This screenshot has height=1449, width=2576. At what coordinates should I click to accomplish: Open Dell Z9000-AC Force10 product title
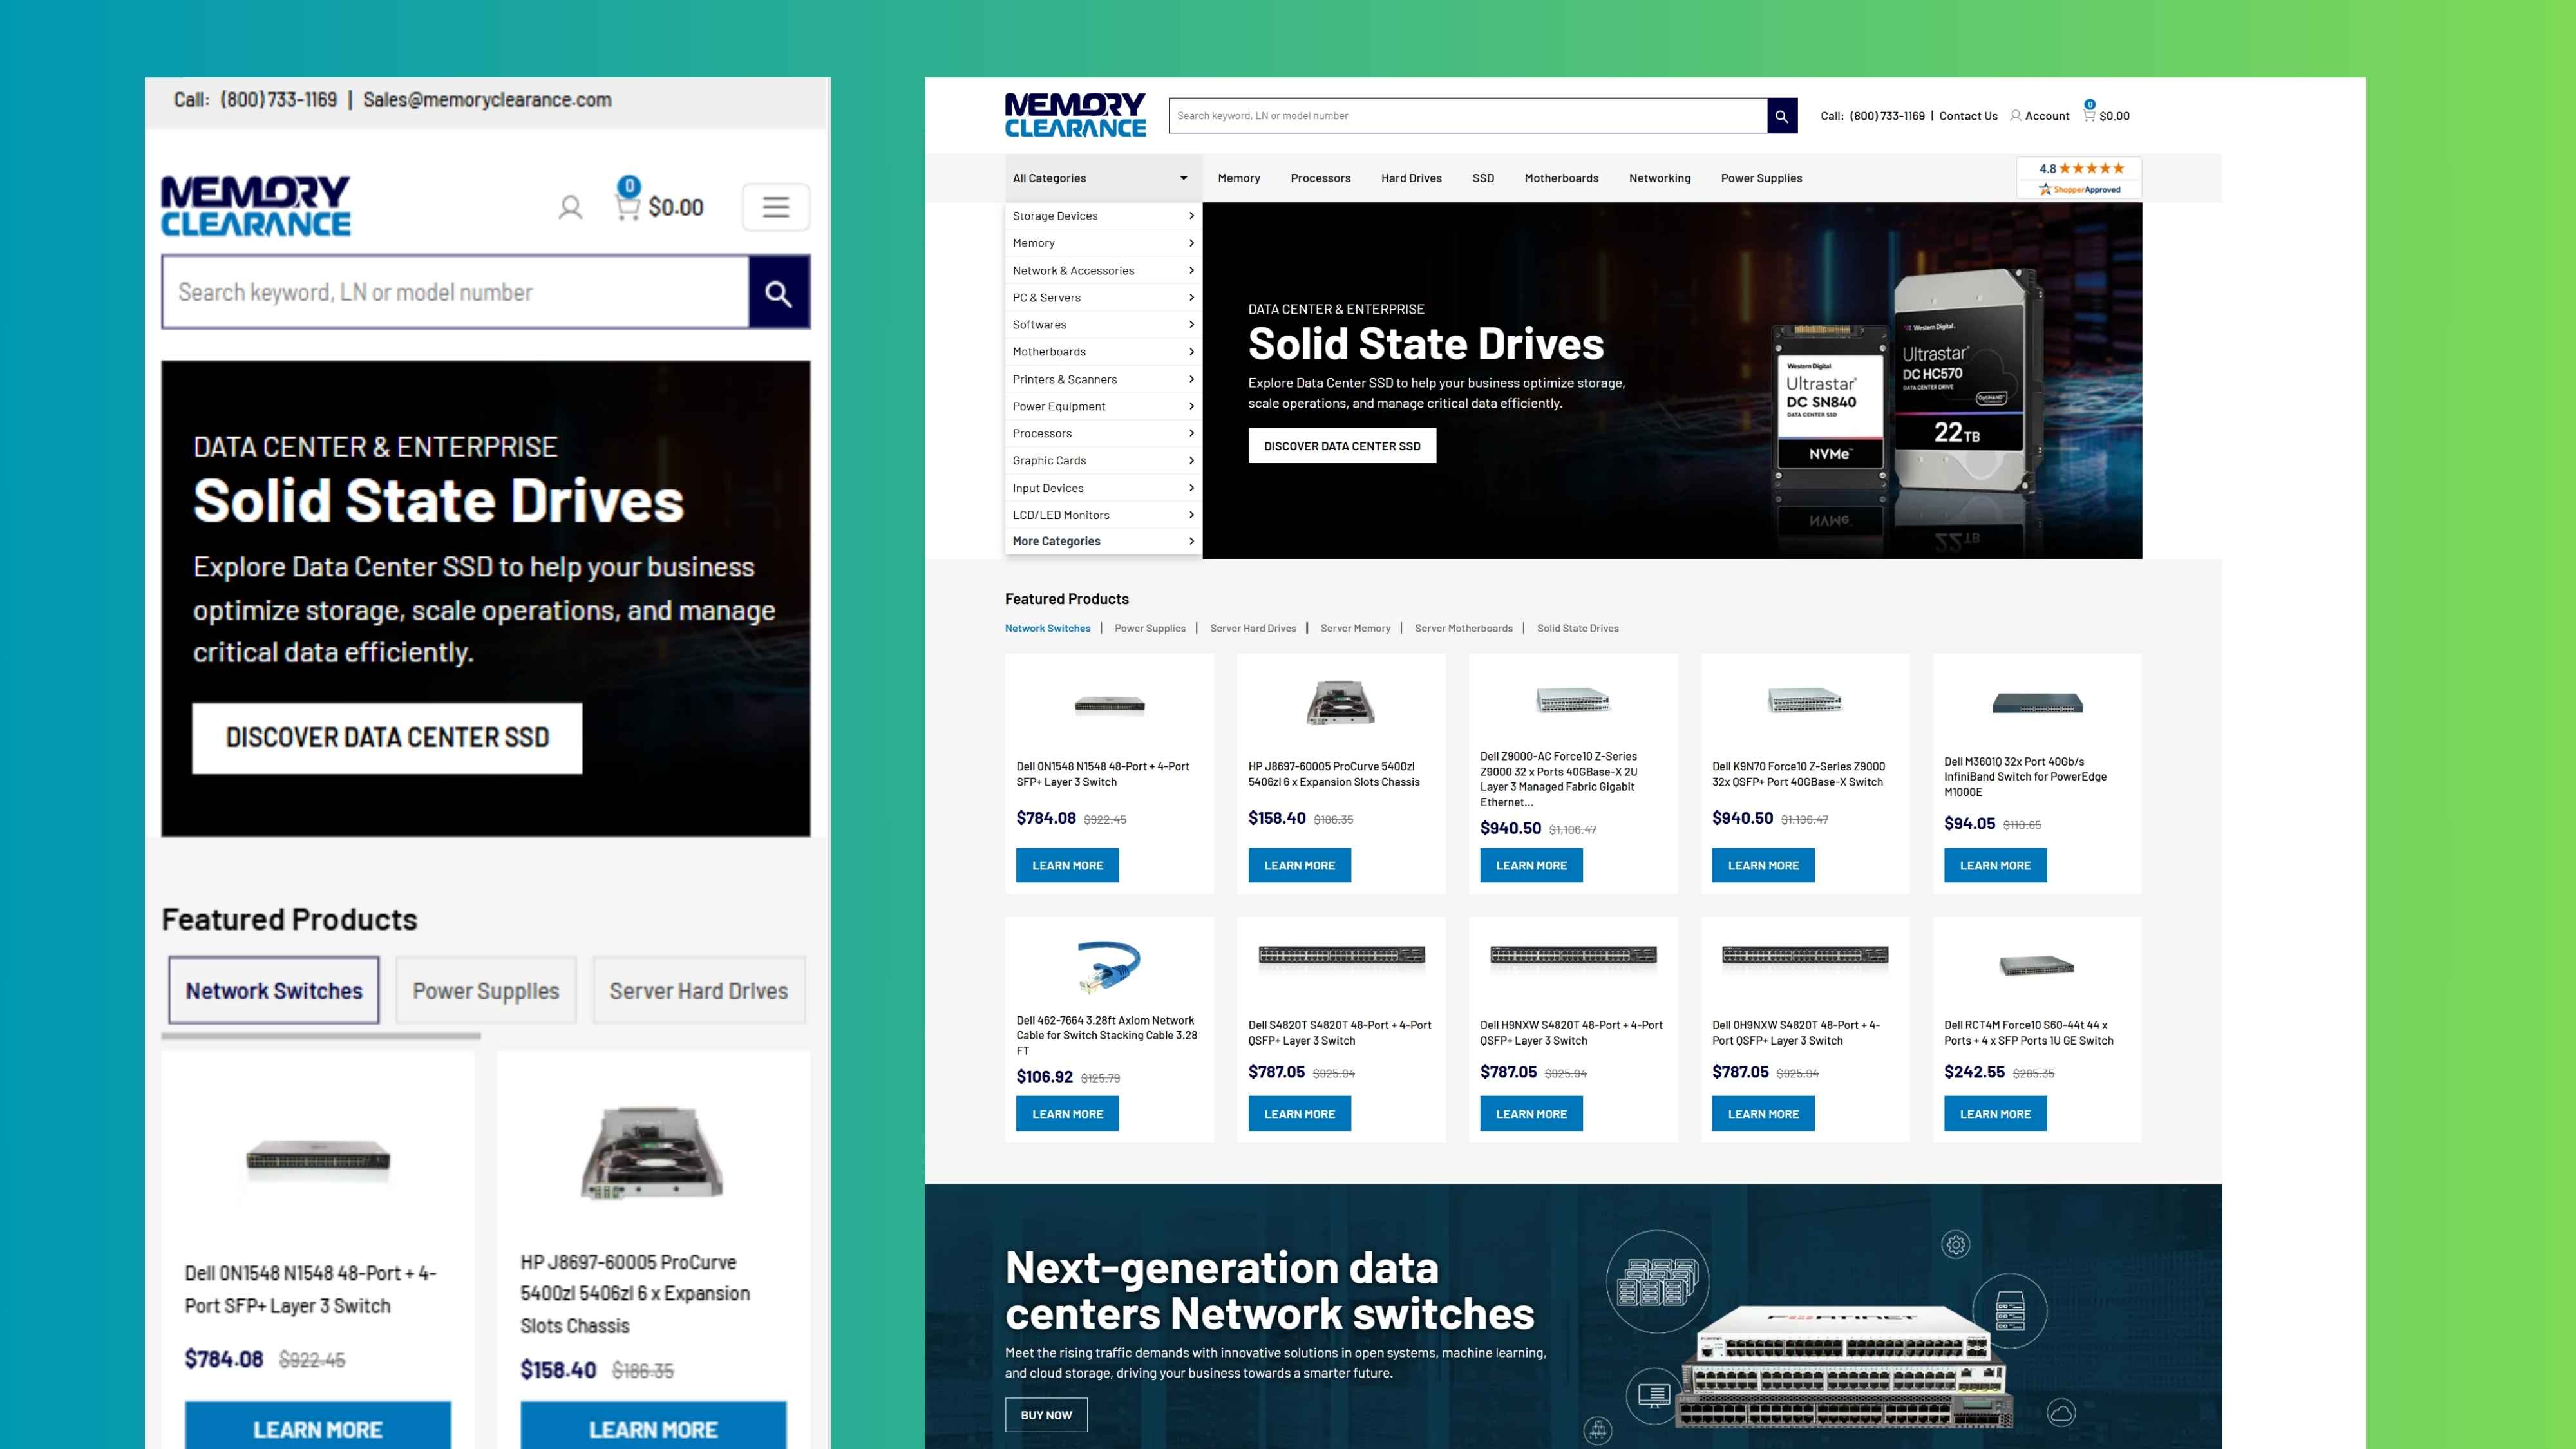point(1559,779)
